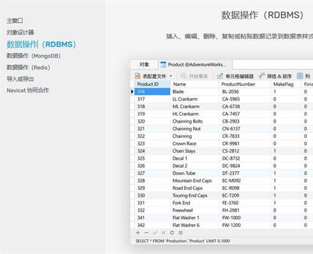Sort by the Product ID column header

(x=152, y=84)
